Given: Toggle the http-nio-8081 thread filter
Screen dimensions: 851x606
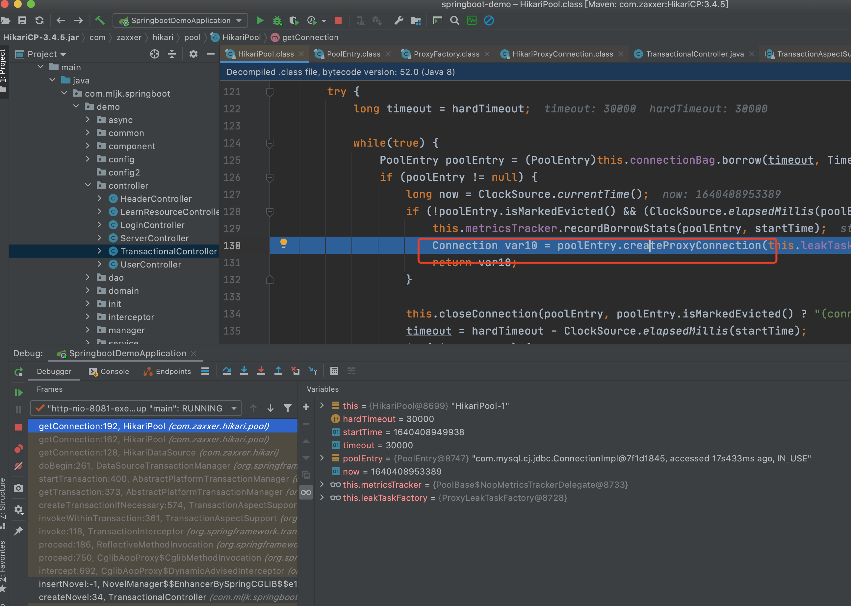Looking at the screenshot, I should click(288, 407).
